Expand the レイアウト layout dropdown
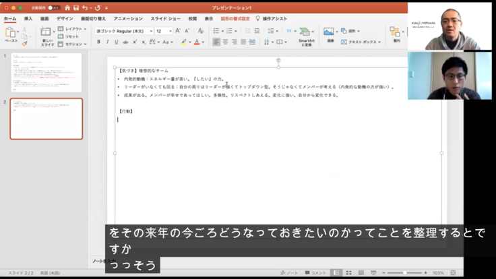This screenshot has width=496, height=279. pos(73,29)
